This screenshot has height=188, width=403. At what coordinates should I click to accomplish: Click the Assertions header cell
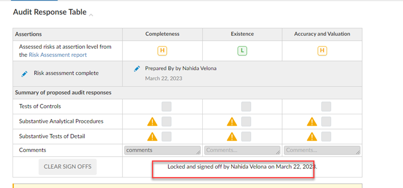pyautogui.click(x=67, y=34)
